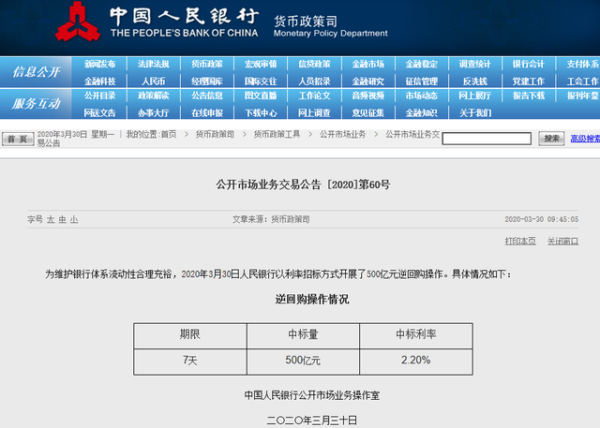Click the 7天 table cell

(189, 362)
